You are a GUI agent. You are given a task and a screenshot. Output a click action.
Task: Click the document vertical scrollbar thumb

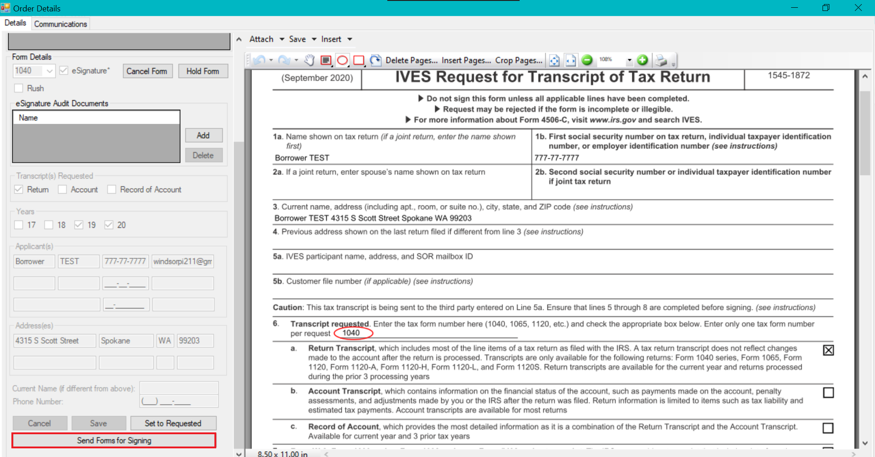[865, 133]
